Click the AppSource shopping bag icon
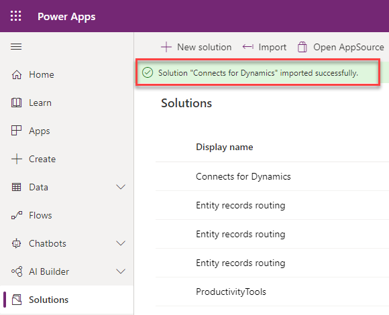The height and width of the screenshot is (315, 389). pyautogui.click(x=302, y=47)
